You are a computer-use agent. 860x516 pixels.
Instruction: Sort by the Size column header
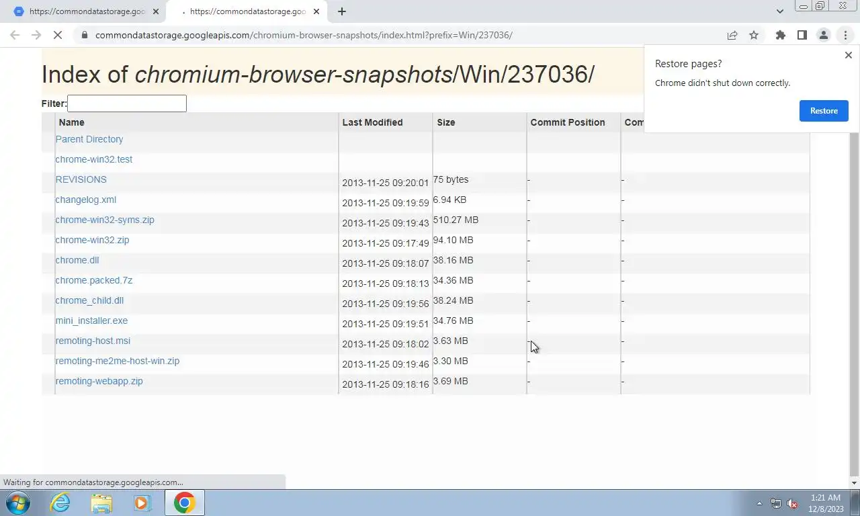[x=446, y=122]
